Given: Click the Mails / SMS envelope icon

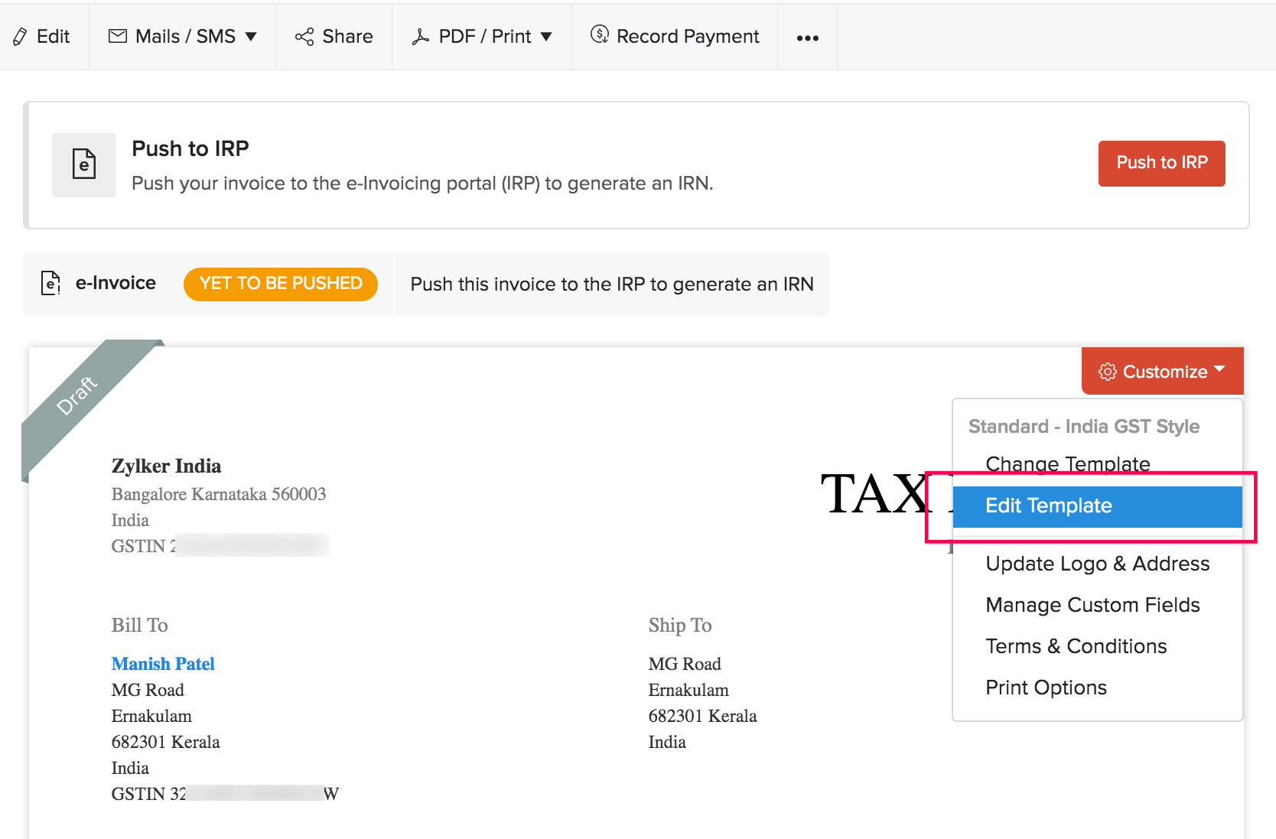Looking at the screenshot, I should pos(118,36).
